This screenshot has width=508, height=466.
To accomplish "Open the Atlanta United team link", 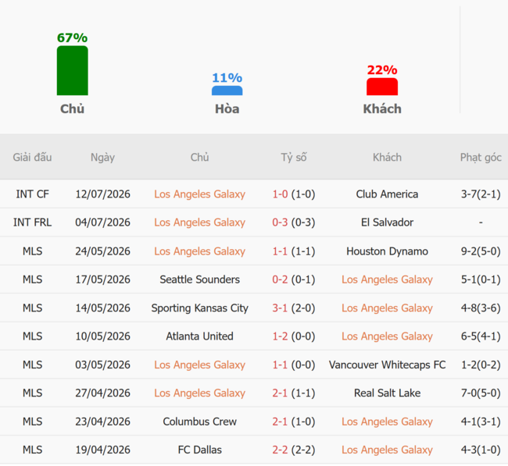I will point(199,336).
